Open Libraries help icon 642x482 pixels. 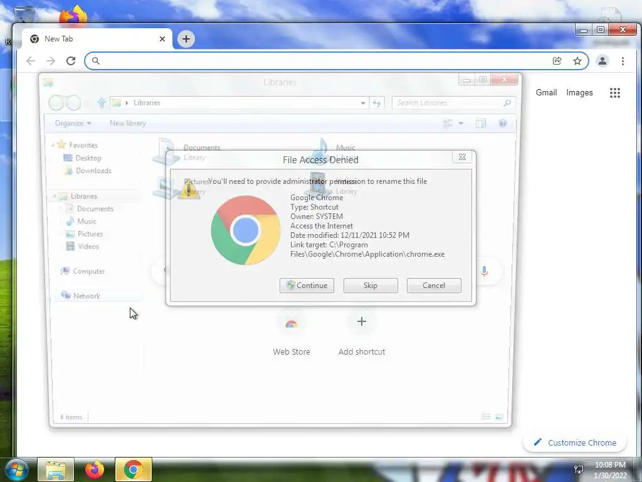502,123
